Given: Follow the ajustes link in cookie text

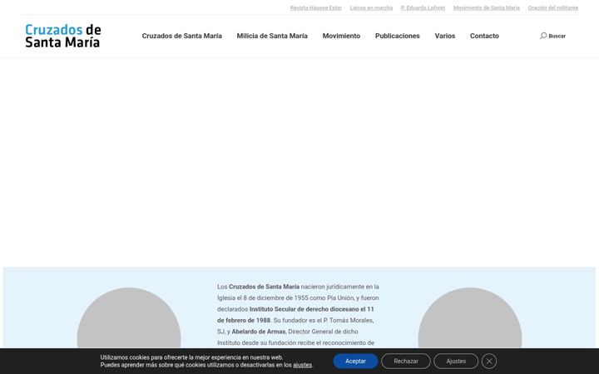Looking at the screenshot, I should click(x=302, y=365).
